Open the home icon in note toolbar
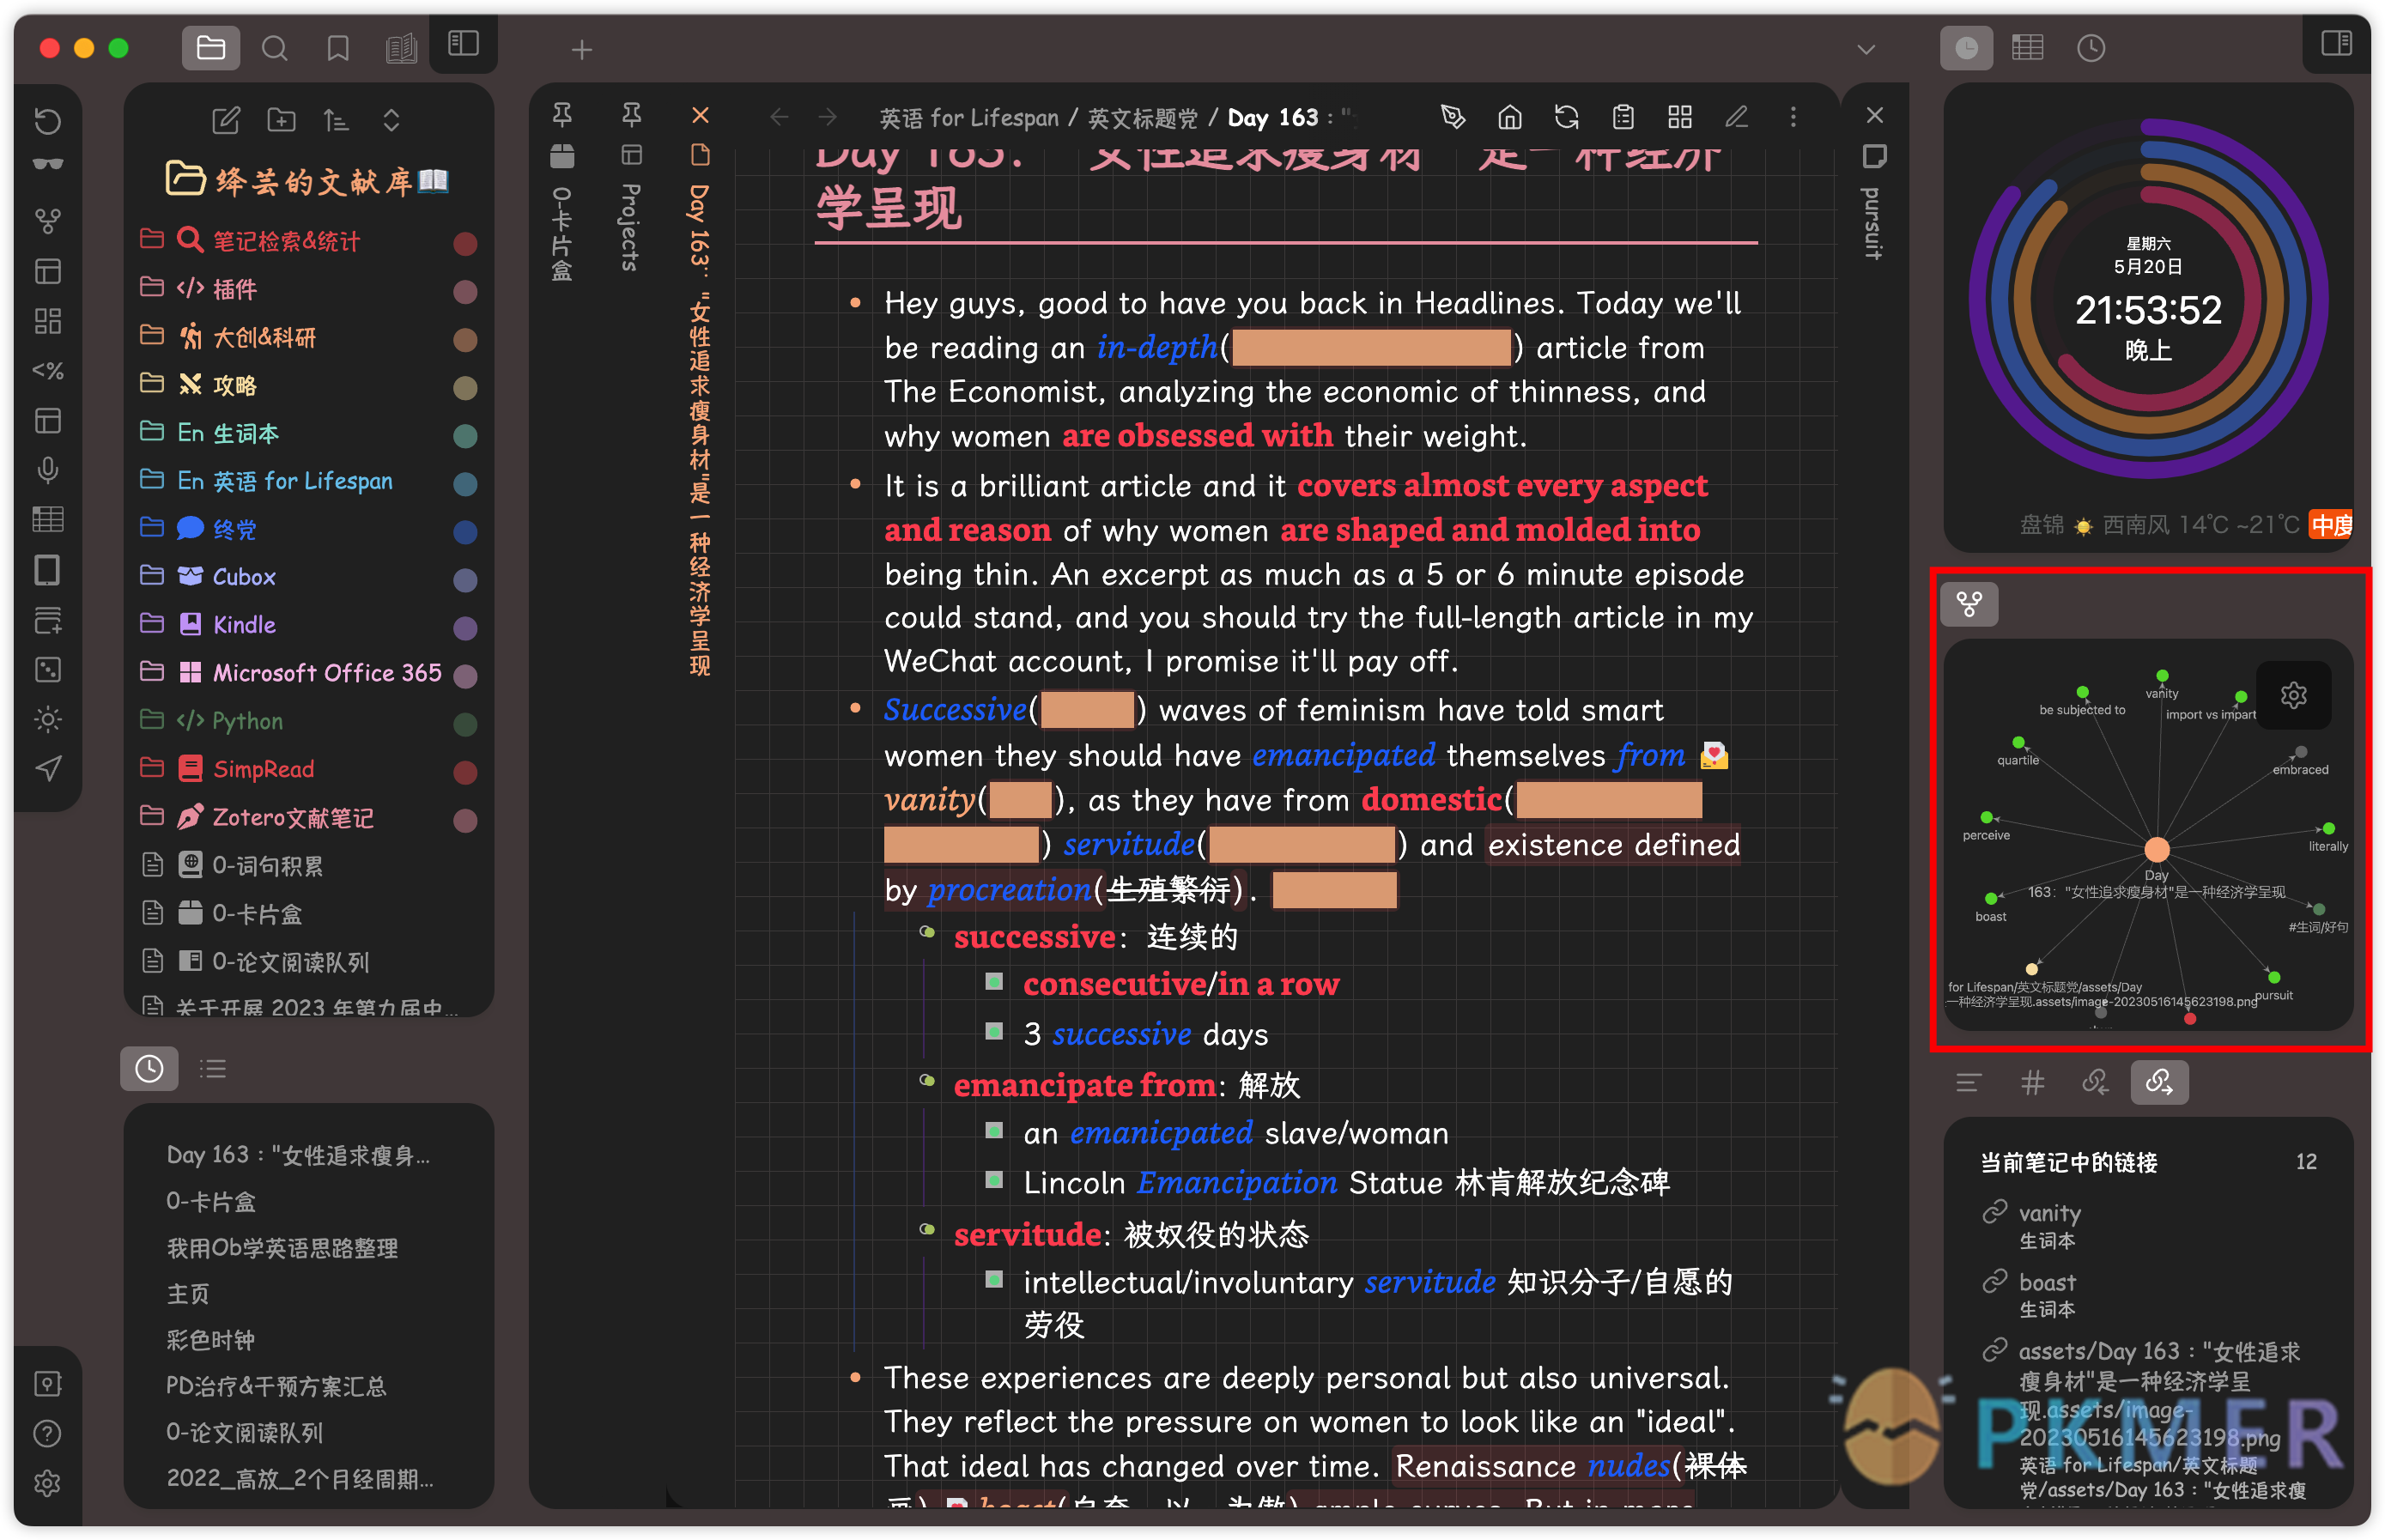This screenshot has width=2385, height=1540. coord(1511,117)
